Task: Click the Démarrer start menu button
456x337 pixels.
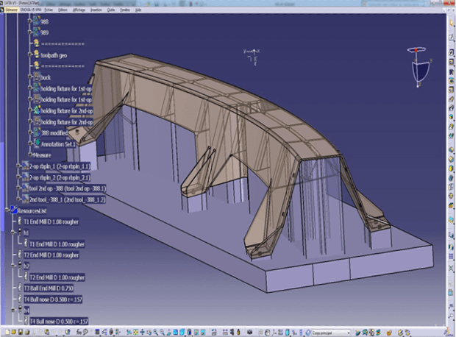Action: [11, 10]
